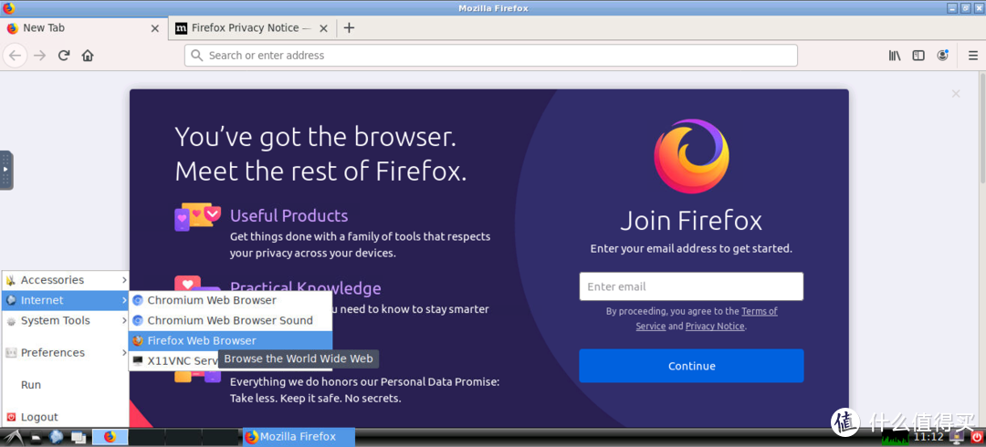
Task: Click the Join Firefox heading
Action: click(691, 221)
